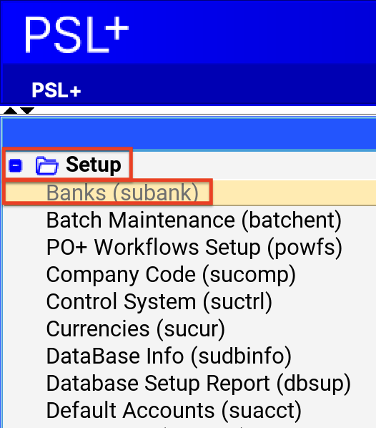The width and height of the screenshot is (376, 428).
Task: Open Currencies (sucur)
Action: pyautogui.click(x=136, y=329)
